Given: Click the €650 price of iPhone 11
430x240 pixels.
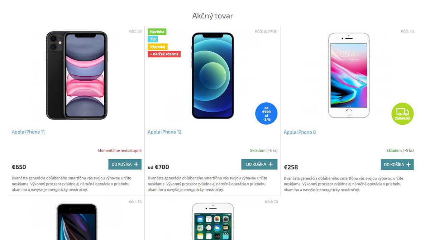Looking at the screenshot, I should click(19, 167).
